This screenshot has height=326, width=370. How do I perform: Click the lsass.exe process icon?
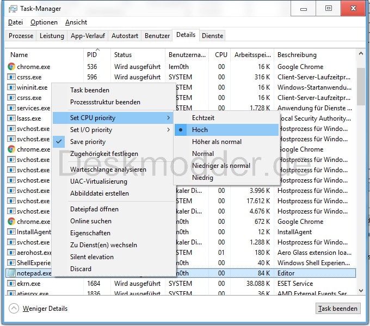pyautogui.click(x=11, y=118)
